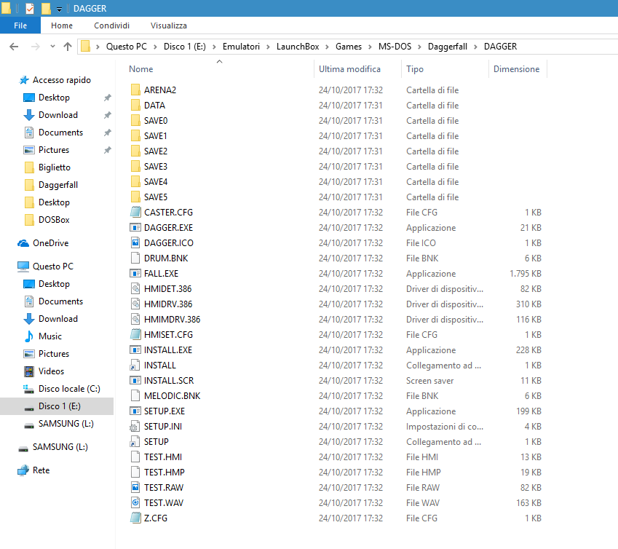618x549 pixels.
Task: Open the ARENA2 folder icon
Action: click(135, 90)
